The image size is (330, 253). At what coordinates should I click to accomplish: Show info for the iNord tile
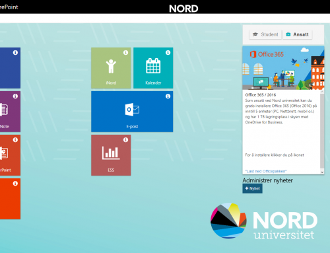[x=125, y=53]
